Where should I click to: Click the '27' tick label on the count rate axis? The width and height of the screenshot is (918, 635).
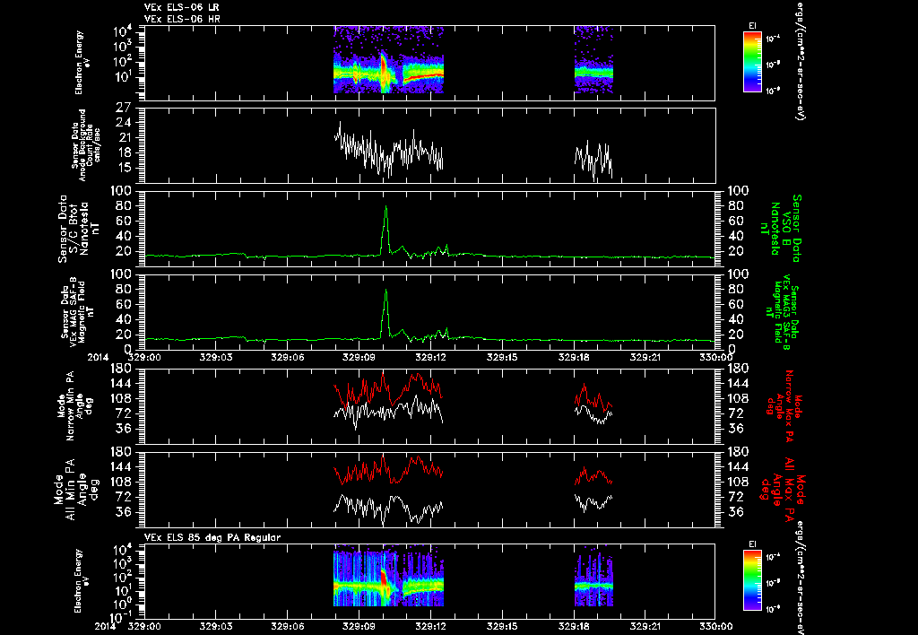tap(124, 108)
